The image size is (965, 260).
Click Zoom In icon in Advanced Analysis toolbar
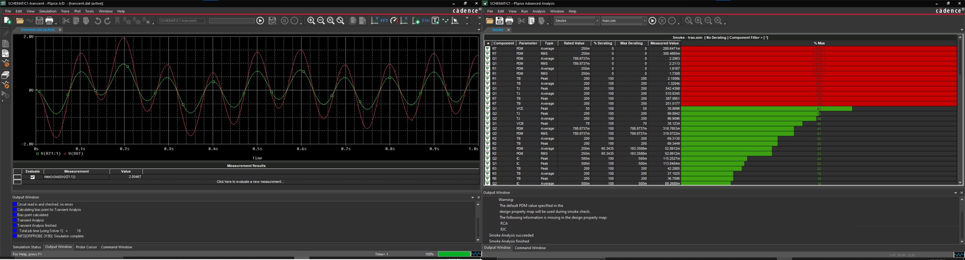698,21
